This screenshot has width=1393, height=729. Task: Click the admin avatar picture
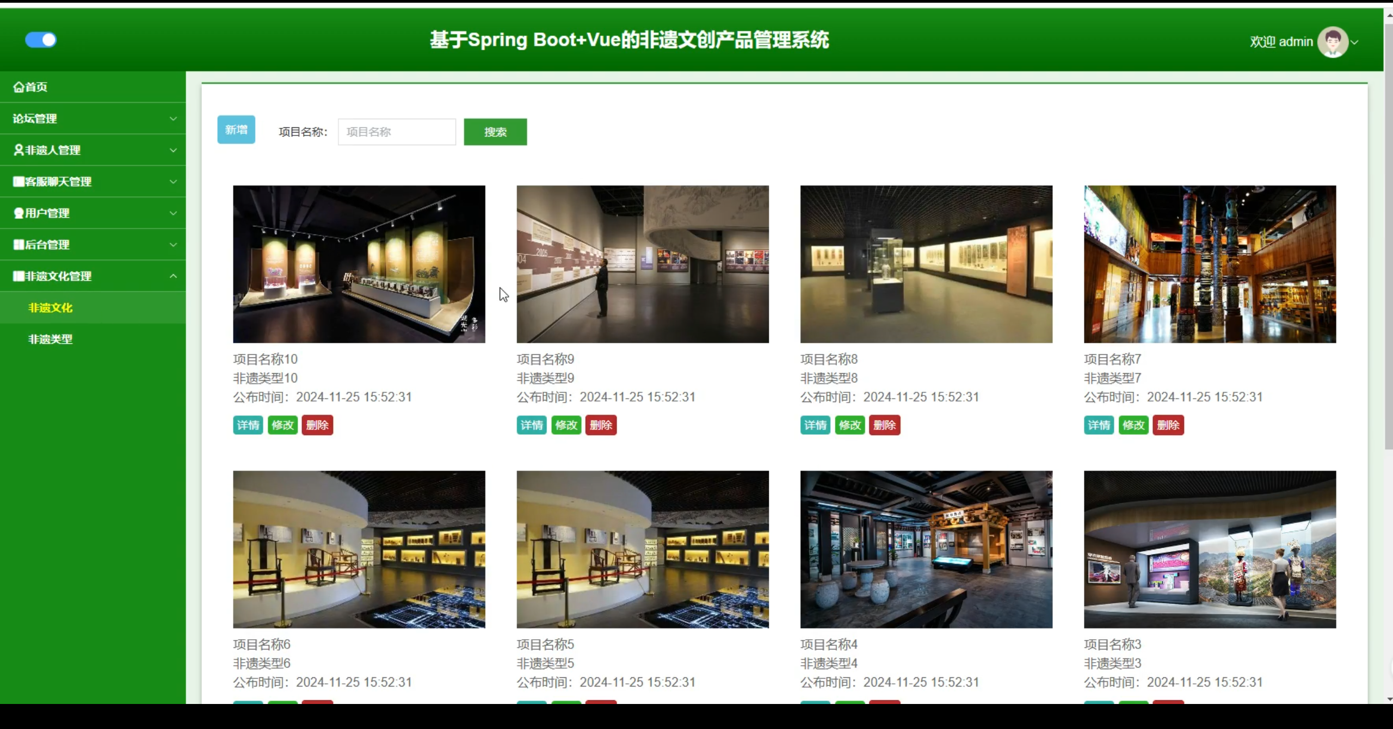[1332, 42]
